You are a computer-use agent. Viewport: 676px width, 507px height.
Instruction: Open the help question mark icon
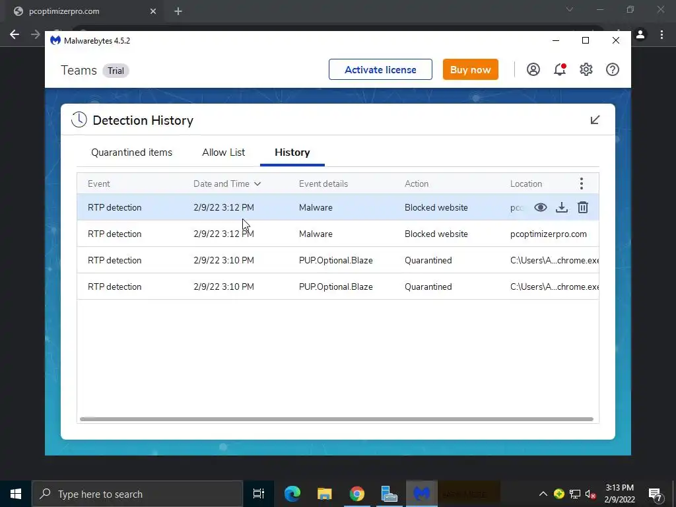(x=612, y=69)
